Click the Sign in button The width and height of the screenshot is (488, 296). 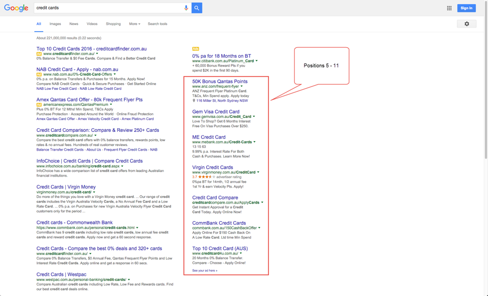pyautogui.click(x=466, y=8)
